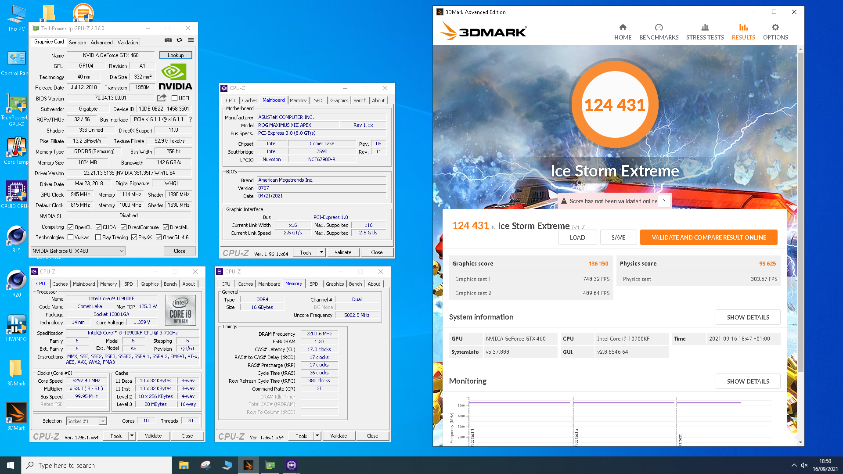Select Bench tab in Memory CPU-Z window
The height and width of the screenshot is (474, 843).
[355, 284]
